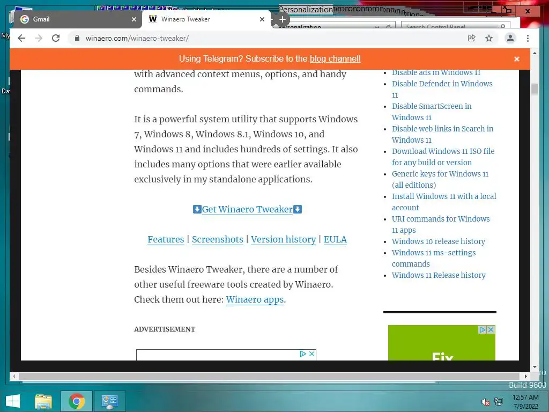Viewport: 549px width, 412px height.
Task: Open Windows 11 ms-settings commands link
Action: (434, 258)
